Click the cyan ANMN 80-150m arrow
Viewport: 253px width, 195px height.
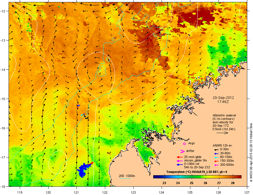[216, 157]
